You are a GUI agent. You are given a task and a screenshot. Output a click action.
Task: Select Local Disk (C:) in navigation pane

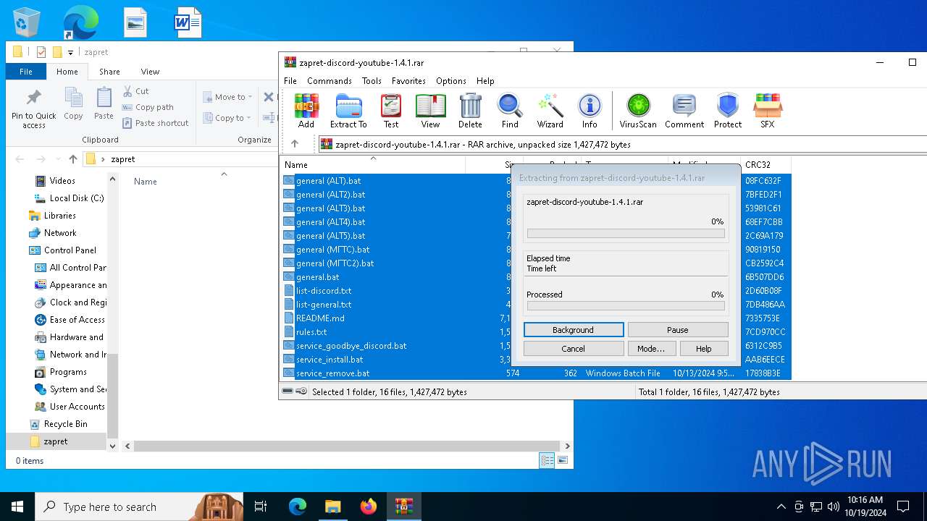(x=70, y=198)
